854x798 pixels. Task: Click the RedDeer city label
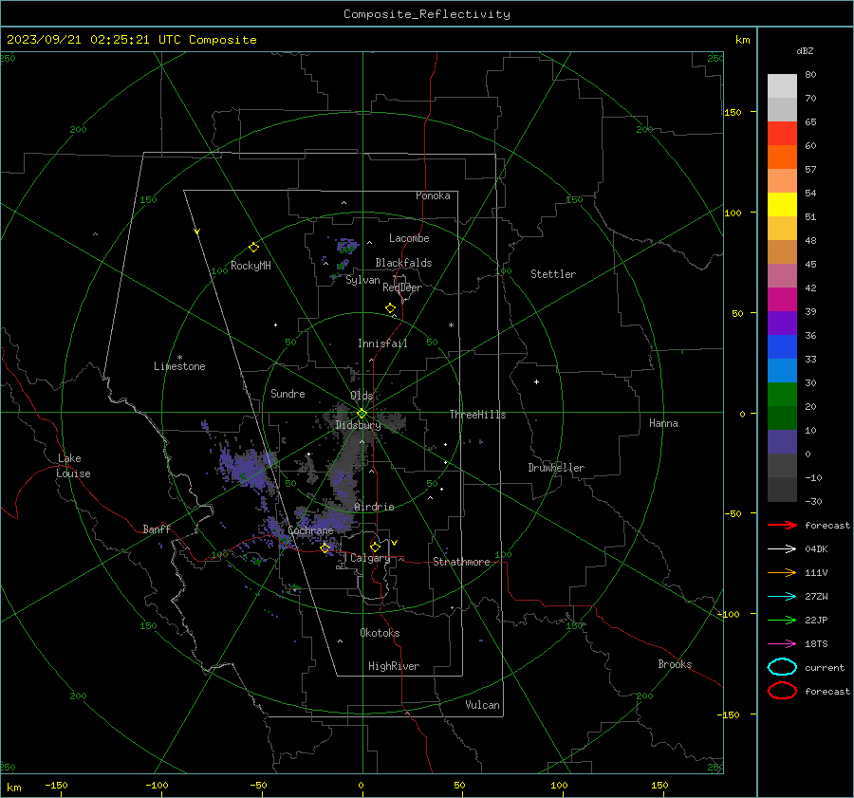[x=402, y=288]
